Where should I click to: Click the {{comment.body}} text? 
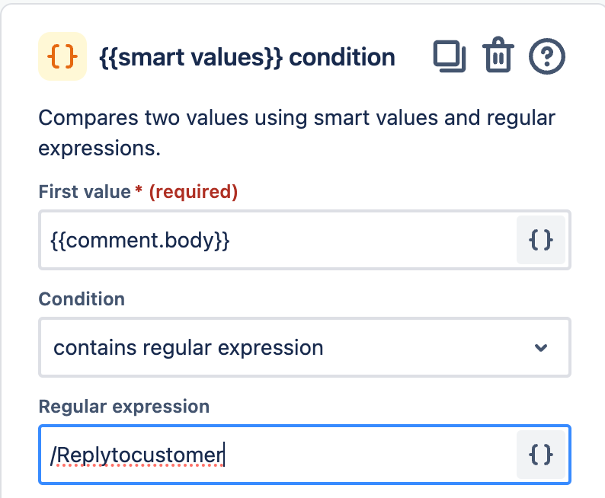(140, 240)
